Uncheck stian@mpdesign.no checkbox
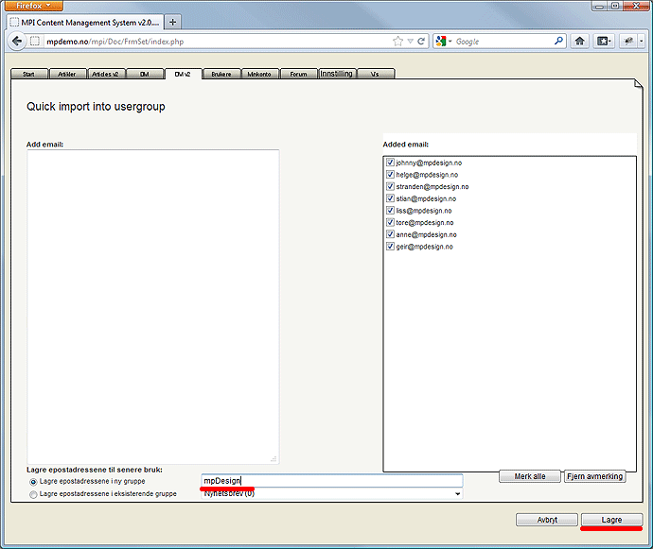This screenshot has width=653, height=549. [x=390, y=198]
